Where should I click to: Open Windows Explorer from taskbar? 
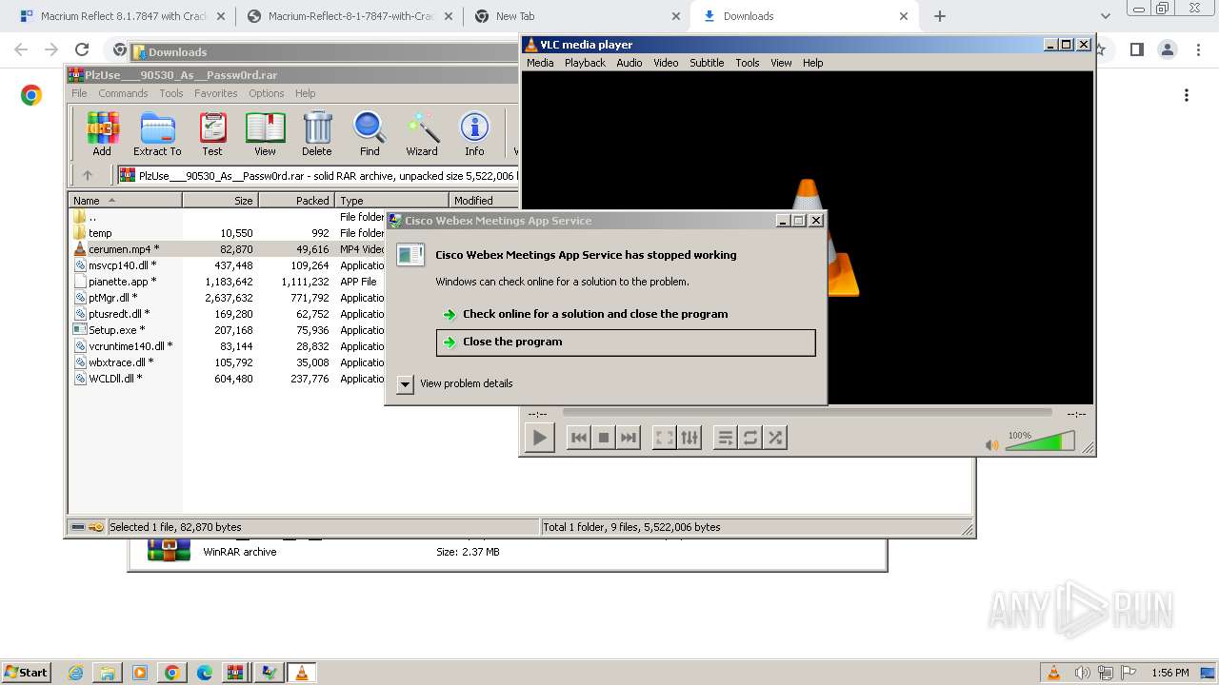click(x=108, y=673)
